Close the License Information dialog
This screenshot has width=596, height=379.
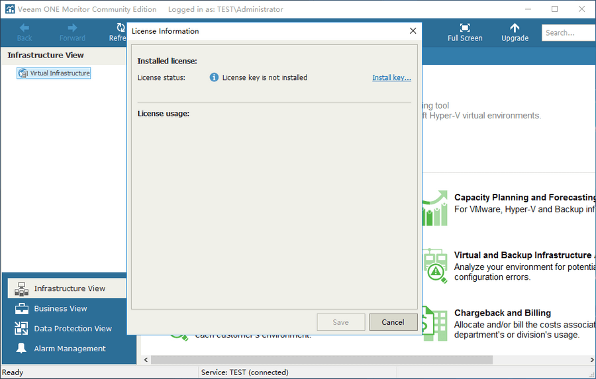[413, 31]
